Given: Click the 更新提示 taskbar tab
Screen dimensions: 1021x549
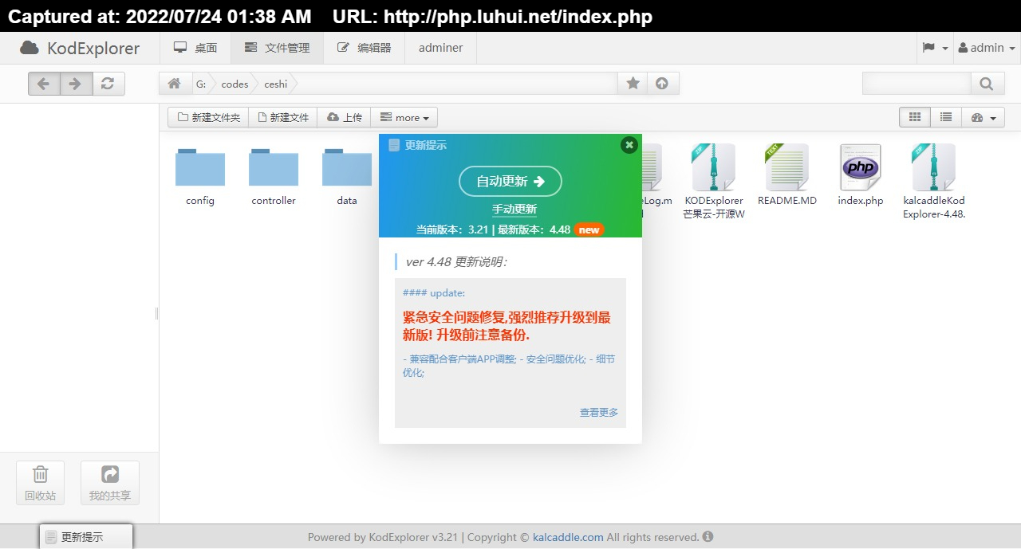Looking at the screenshot, I should click(86, 537).
